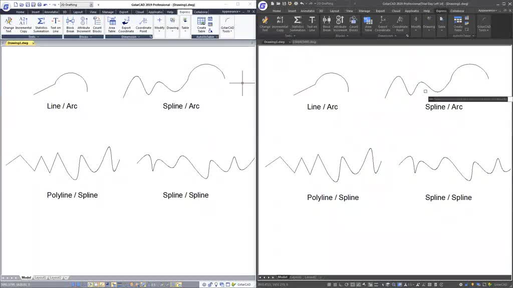Open 2D Drafting workspace combo in GstarCAD 2019

77,5
